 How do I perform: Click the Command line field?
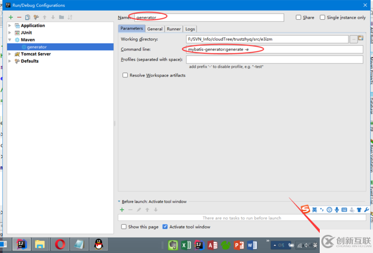point(275,49)
